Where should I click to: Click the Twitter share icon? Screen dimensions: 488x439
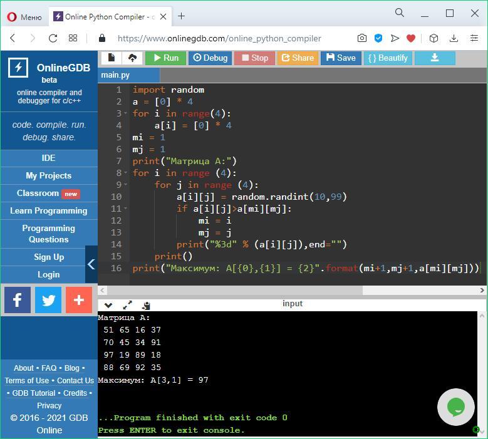pyautogui.click(x=48, y=300)
